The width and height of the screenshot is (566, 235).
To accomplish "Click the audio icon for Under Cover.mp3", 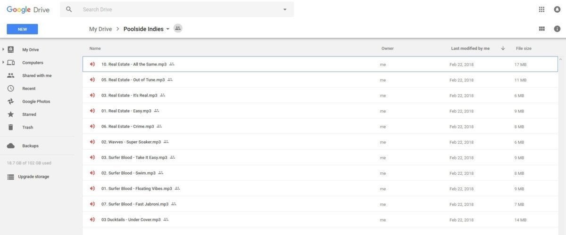I will tap(92, 219).
